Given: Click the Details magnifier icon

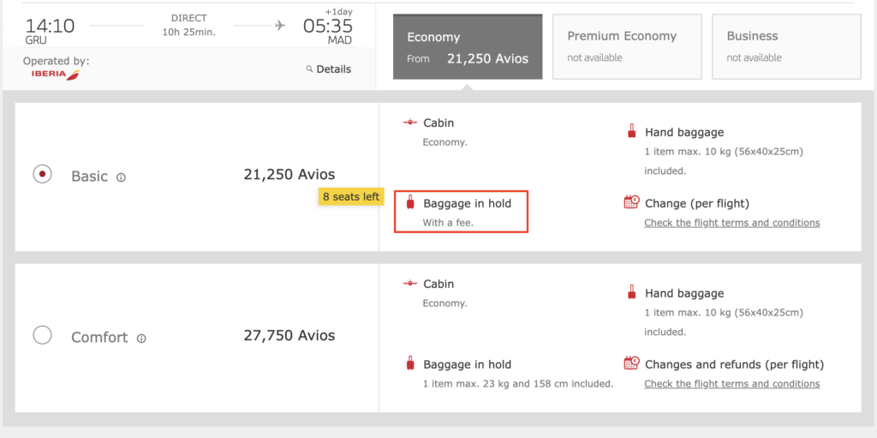Looking at the screenshot, I should coord(309,69).
